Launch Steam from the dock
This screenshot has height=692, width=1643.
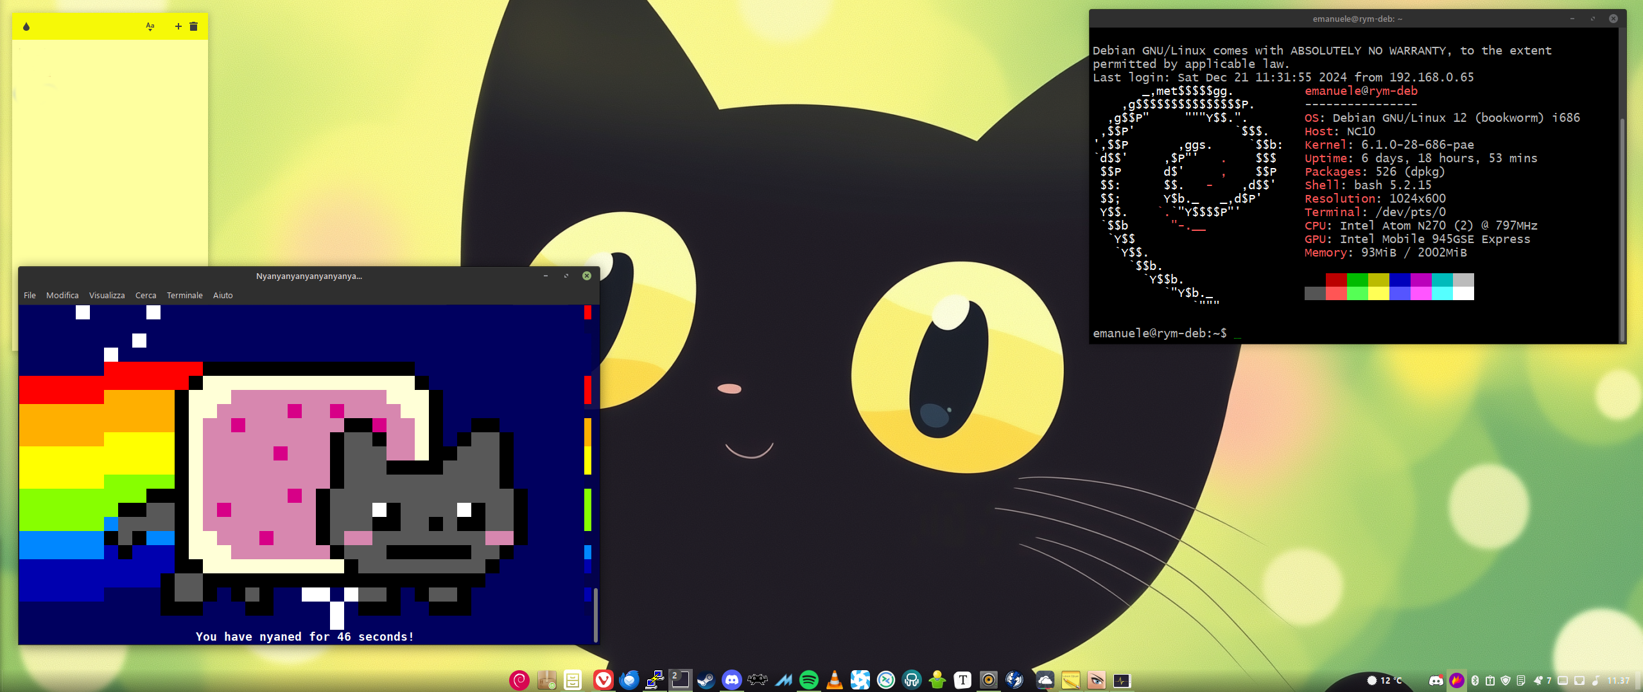click(x=706, y=680)
